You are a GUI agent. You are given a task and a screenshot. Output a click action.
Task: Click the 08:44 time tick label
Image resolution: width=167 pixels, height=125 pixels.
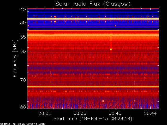pos(150,113)
